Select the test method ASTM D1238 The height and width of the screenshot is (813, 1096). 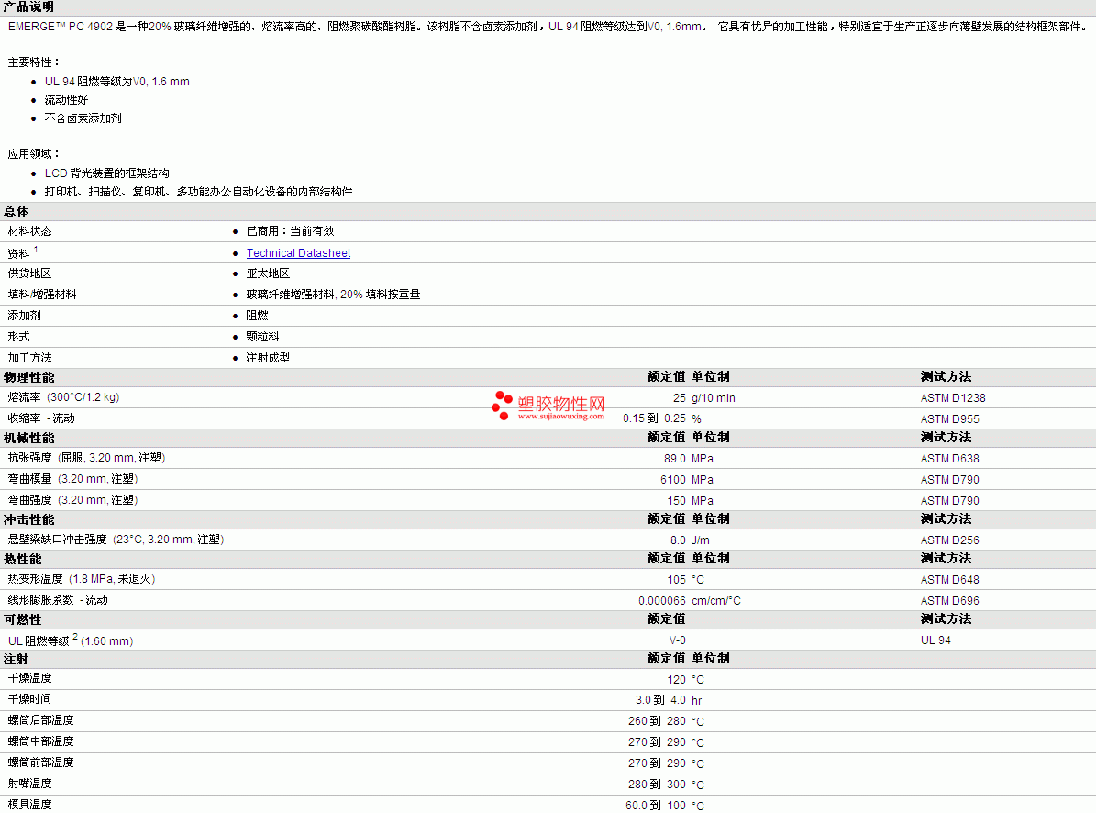tap(953, 397)
